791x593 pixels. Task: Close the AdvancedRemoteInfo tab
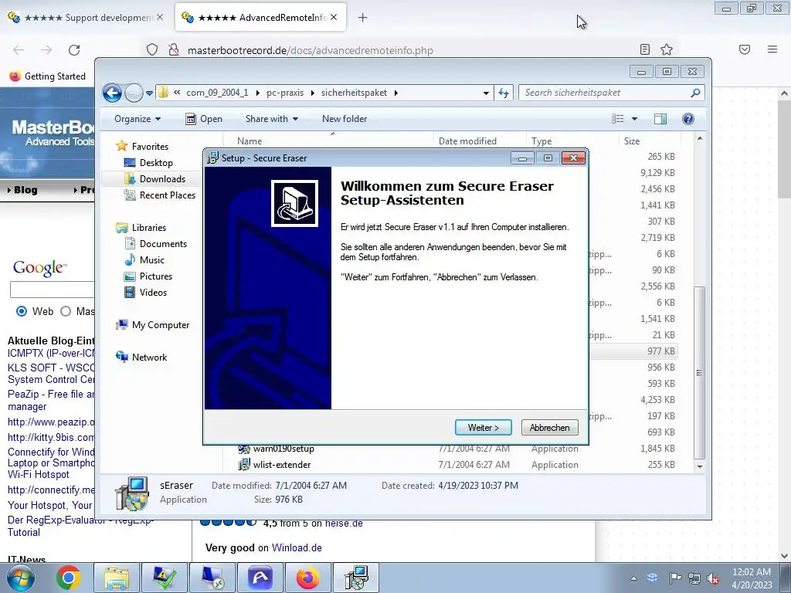[334, 18]
